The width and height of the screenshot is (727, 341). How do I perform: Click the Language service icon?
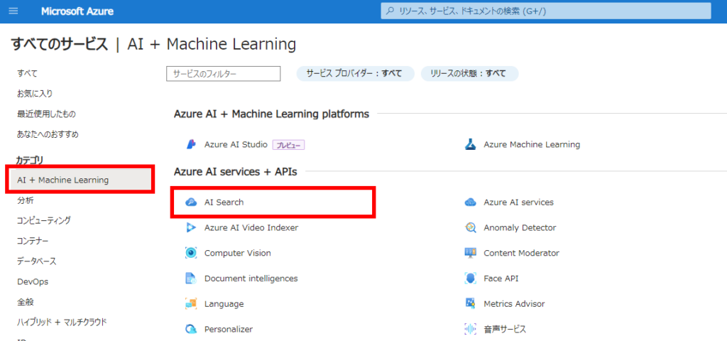(191, 304)
